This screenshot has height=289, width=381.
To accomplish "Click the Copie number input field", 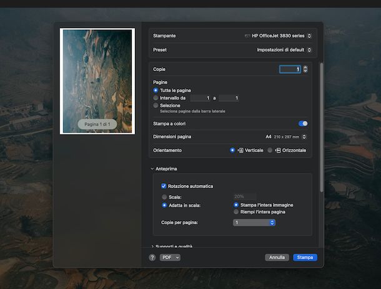I will click(x=290, y=69).
